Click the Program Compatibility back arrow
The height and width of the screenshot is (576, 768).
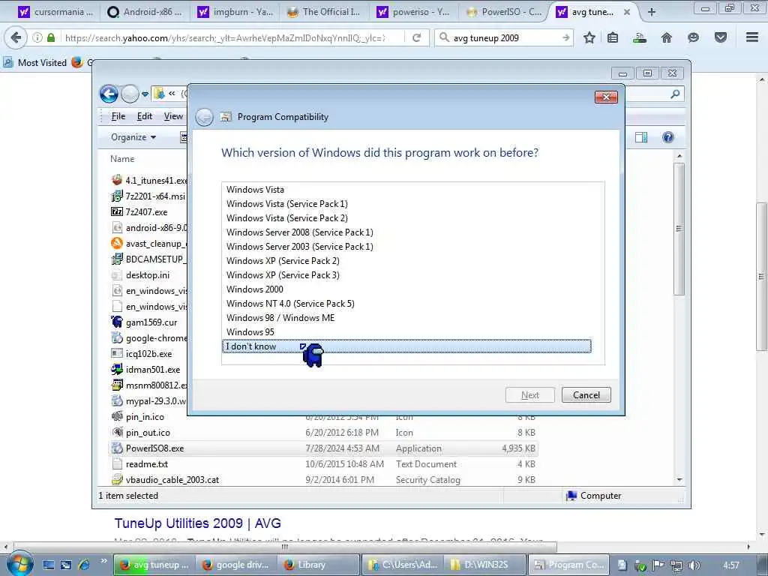[x=204, y=117]
